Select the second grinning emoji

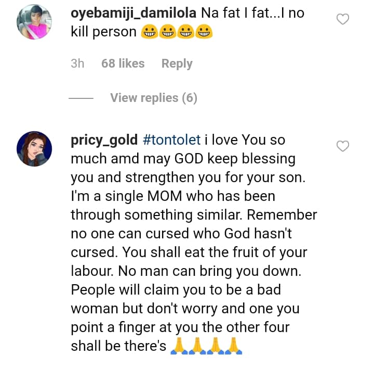(168, 33)
